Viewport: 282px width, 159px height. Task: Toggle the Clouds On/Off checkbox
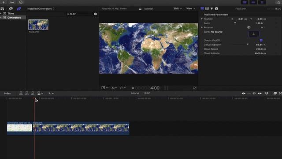coord(261,40)
